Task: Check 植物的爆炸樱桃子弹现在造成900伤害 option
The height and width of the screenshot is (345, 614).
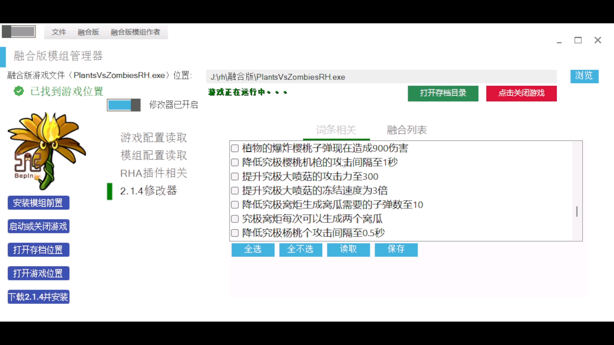Action: (235, 148)
